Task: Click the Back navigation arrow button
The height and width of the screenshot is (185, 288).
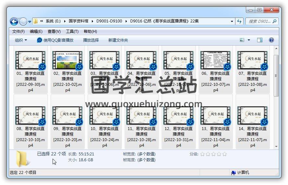Action: 14,21
